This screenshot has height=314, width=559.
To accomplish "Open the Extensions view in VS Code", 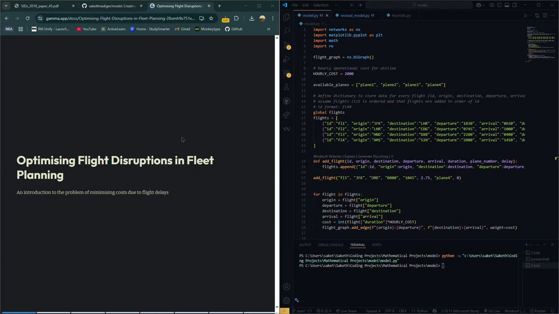I will [x=286, y=73].
